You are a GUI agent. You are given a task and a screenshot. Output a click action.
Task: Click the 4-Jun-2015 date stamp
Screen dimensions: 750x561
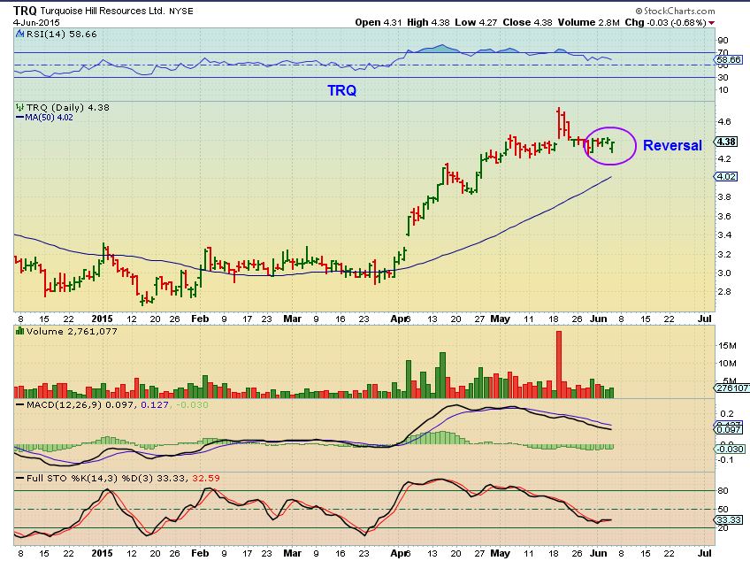pos(36,22)
